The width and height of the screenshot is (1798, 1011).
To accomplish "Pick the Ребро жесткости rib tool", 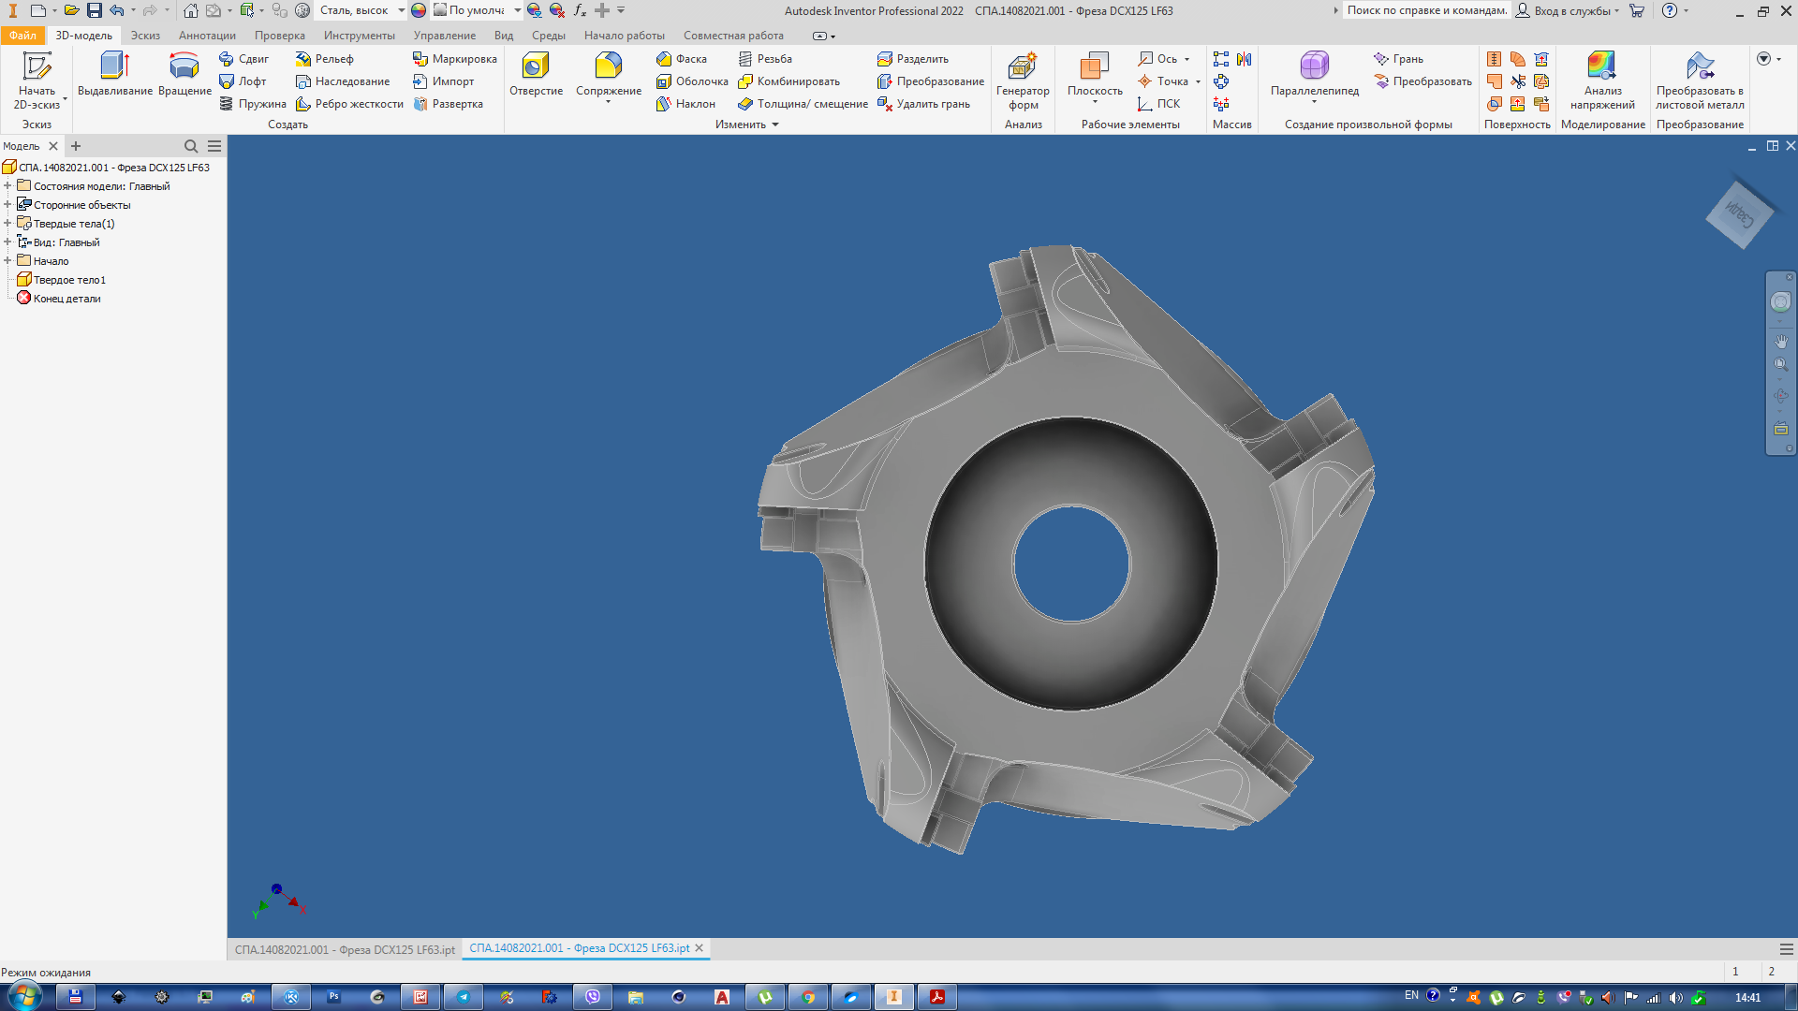I will tap(349, 104).
